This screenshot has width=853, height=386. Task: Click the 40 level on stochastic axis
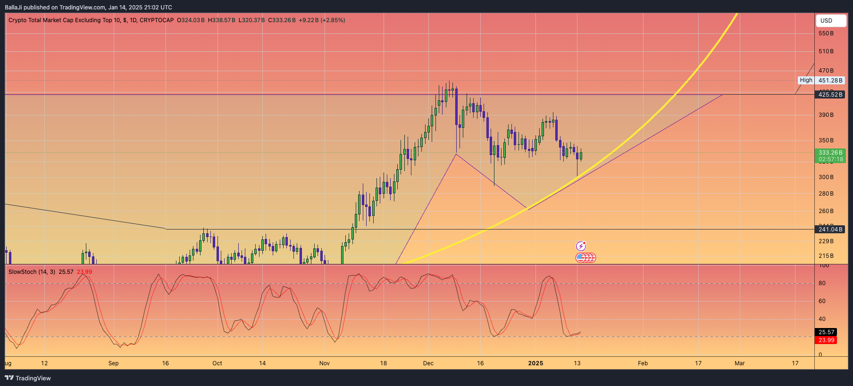822,319
